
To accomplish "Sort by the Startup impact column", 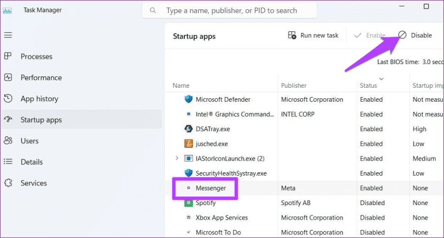I will pyautogui.click(x=428, y=85).
